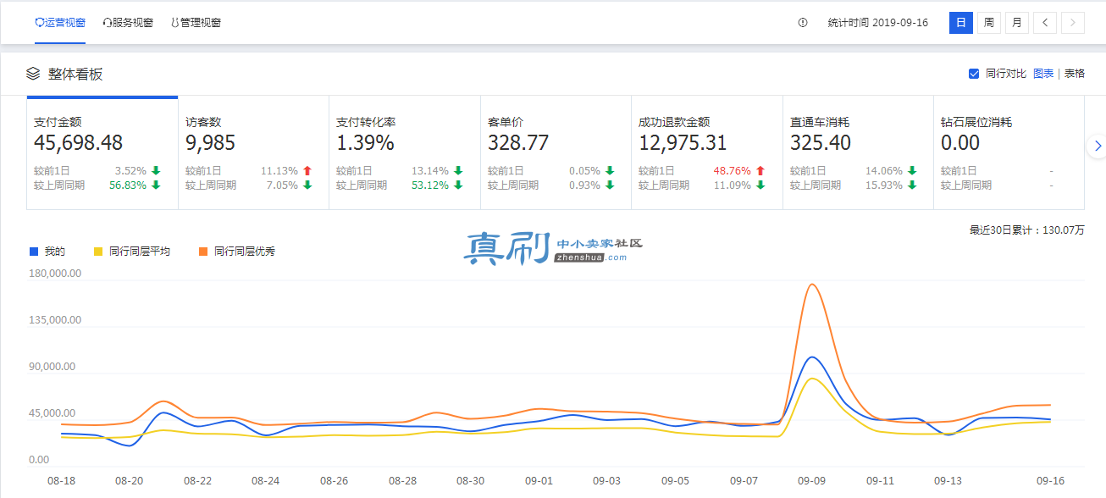Select the 成功退款金额 metric card

[707, 153]
